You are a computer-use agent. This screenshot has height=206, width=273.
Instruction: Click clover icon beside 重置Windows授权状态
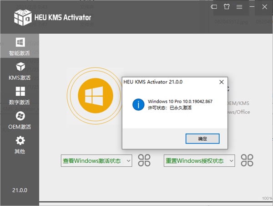pyautogui.click(x=247, y=160)
